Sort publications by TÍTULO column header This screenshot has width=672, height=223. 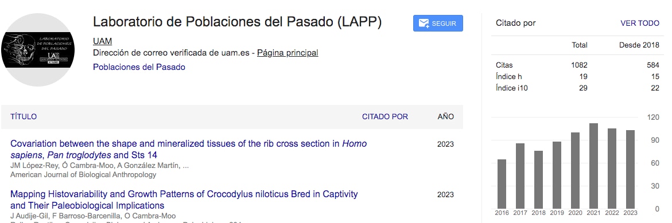click(24, 117)
